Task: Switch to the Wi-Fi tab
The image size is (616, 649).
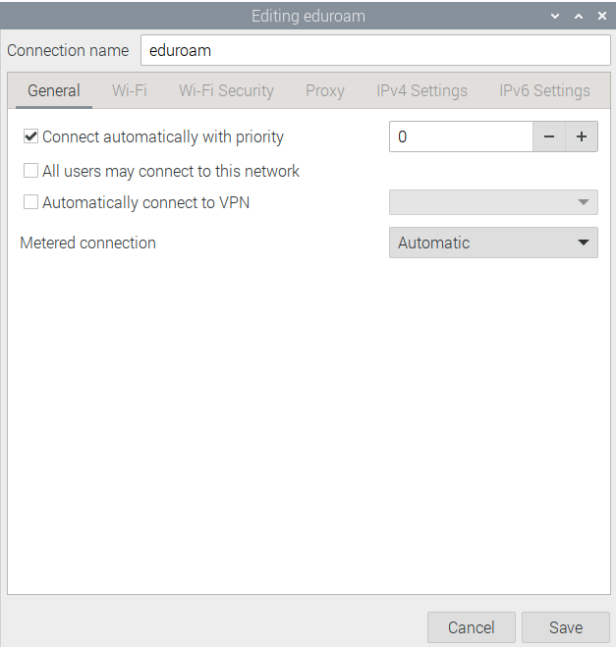Action: pos(130,91)
